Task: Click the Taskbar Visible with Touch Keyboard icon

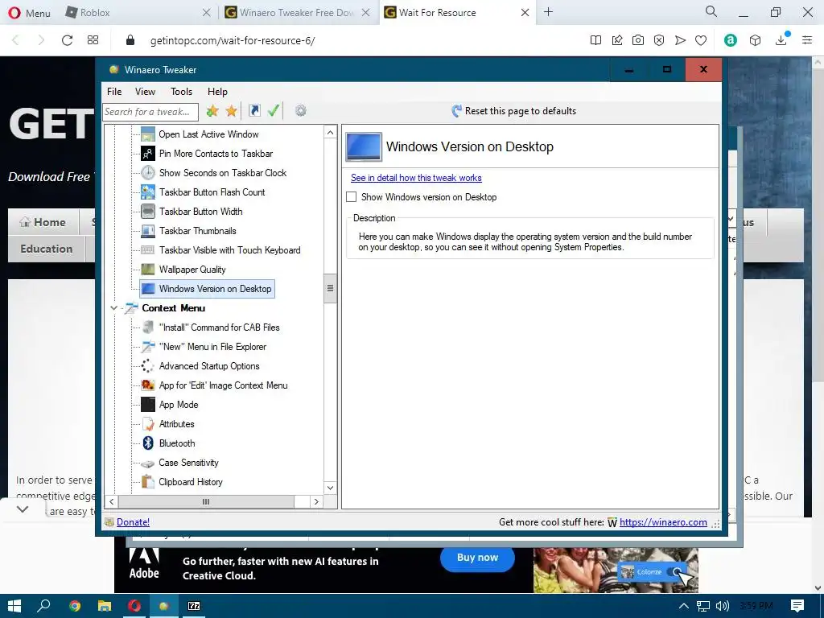Action: tap(148, 250)
